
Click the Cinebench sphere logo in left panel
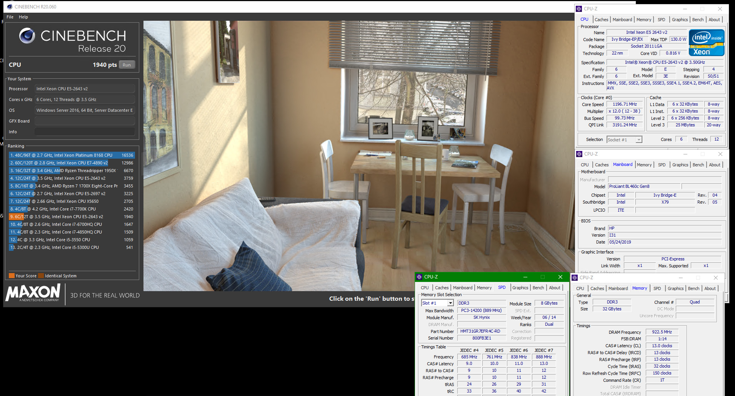(27, 36)
